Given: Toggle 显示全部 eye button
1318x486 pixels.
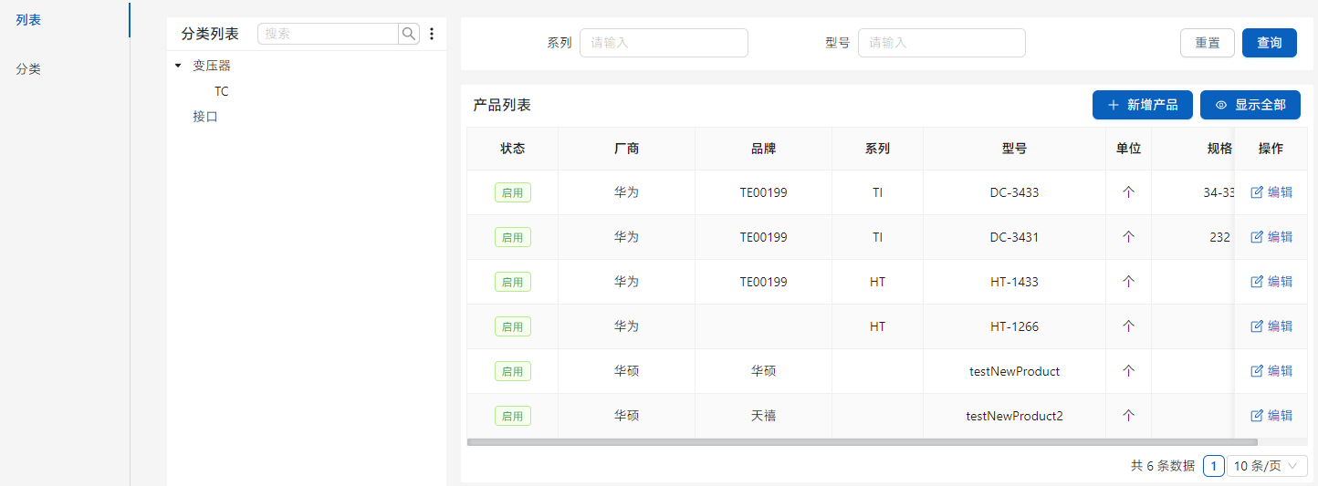Looking at the screenshot, I should [x=1250, y=105].
